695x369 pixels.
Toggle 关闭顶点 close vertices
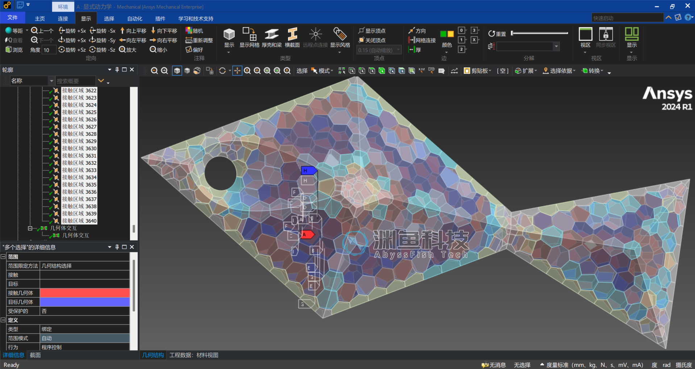coord(372,40)
